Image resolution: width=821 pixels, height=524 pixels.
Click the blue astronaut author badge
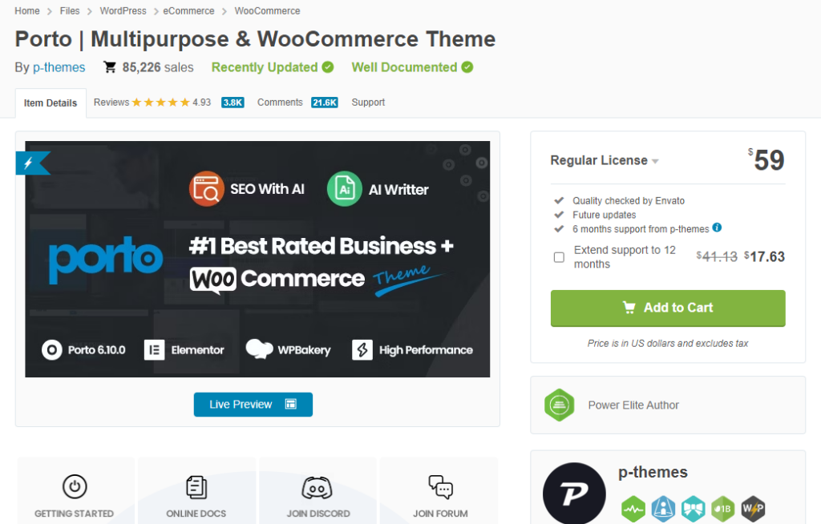[663, 509]
